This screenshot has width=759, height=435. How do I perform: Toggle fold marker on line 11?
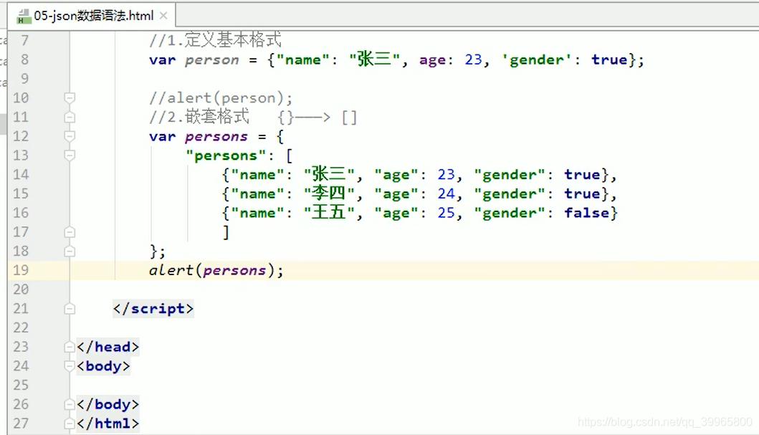click(70, 117)
